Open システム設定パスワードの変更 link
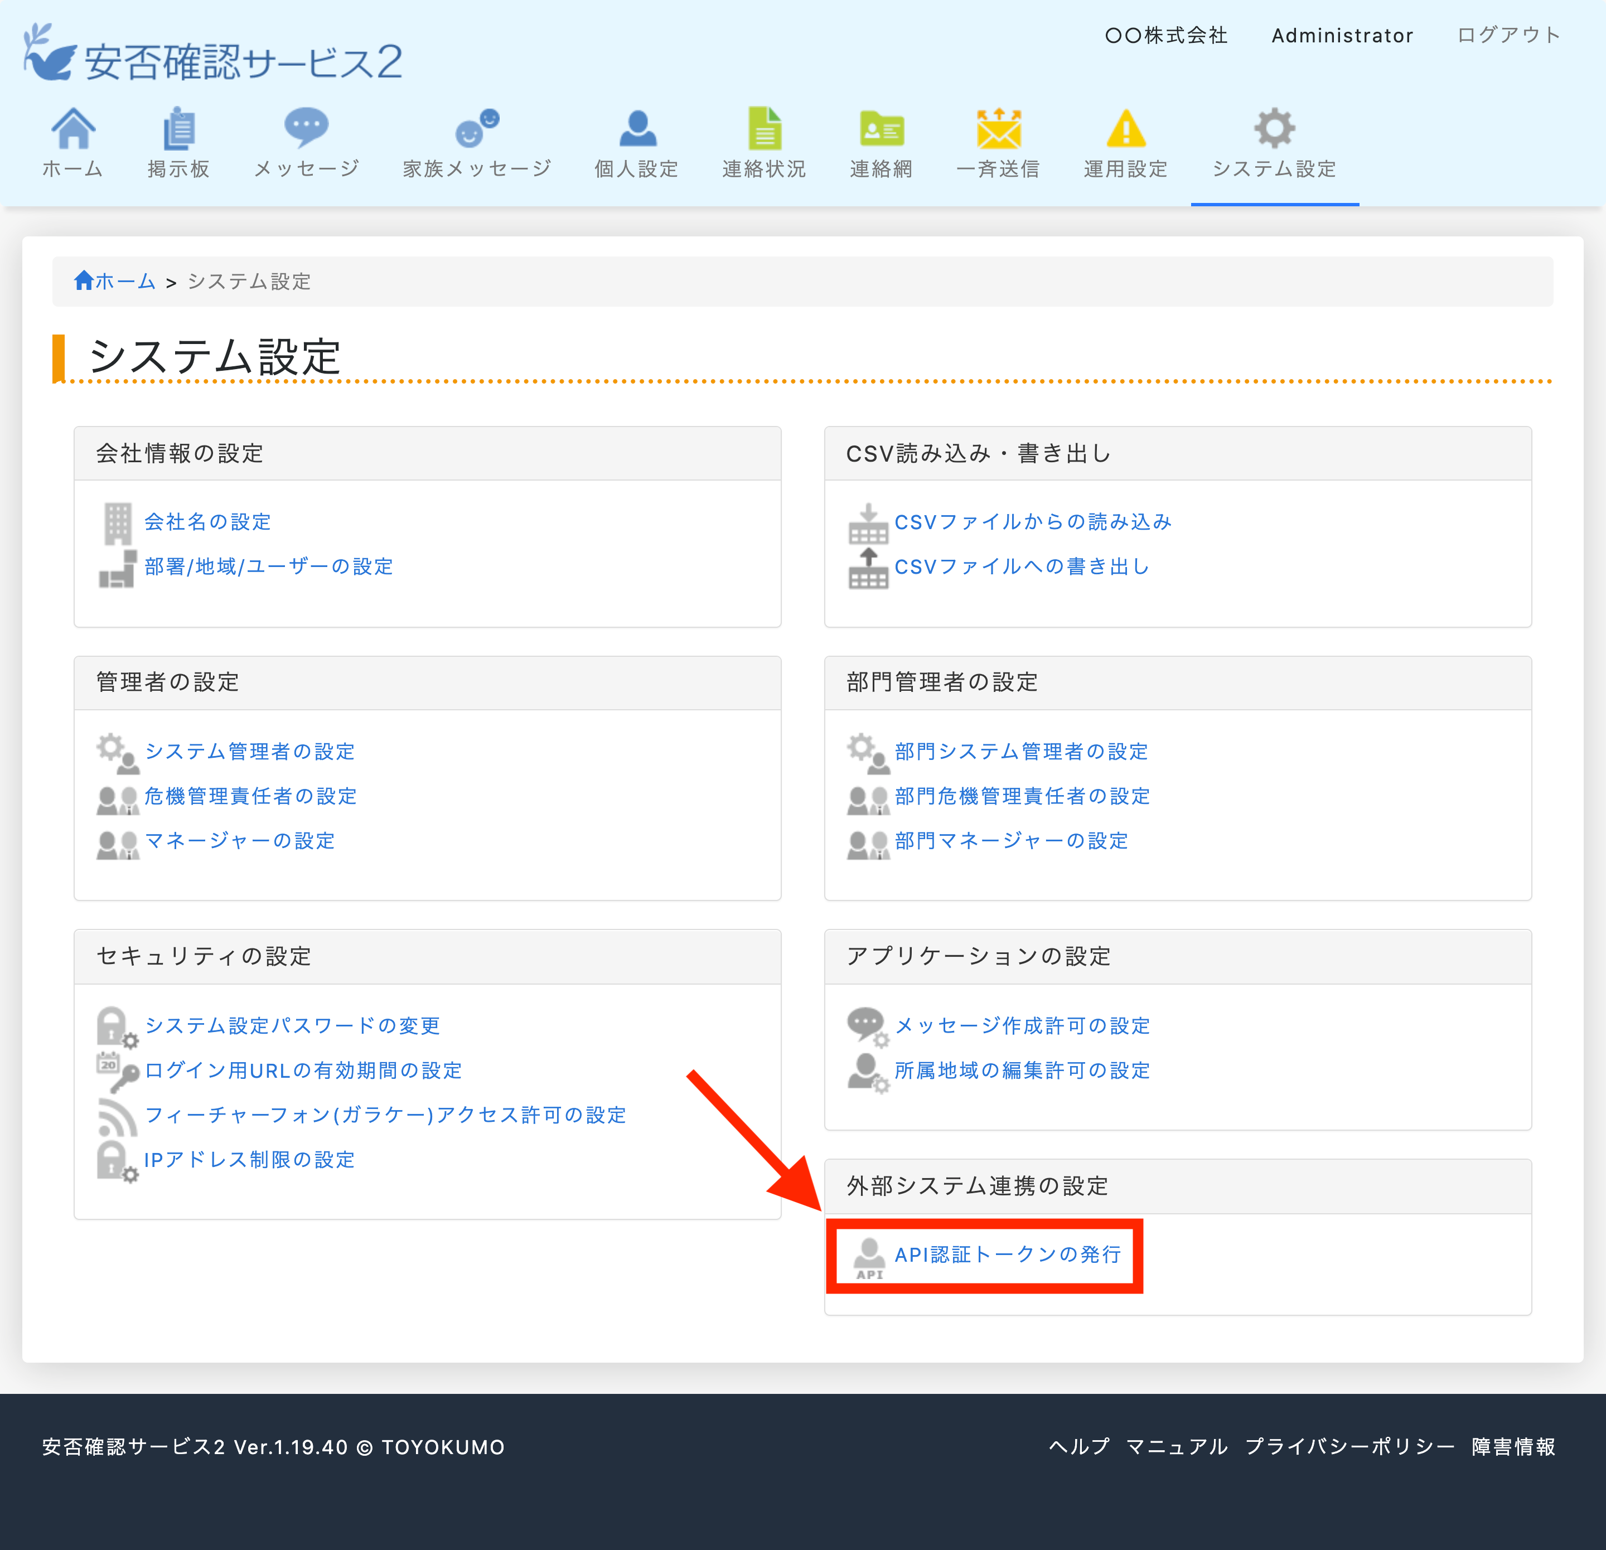 coord(293,1026)
